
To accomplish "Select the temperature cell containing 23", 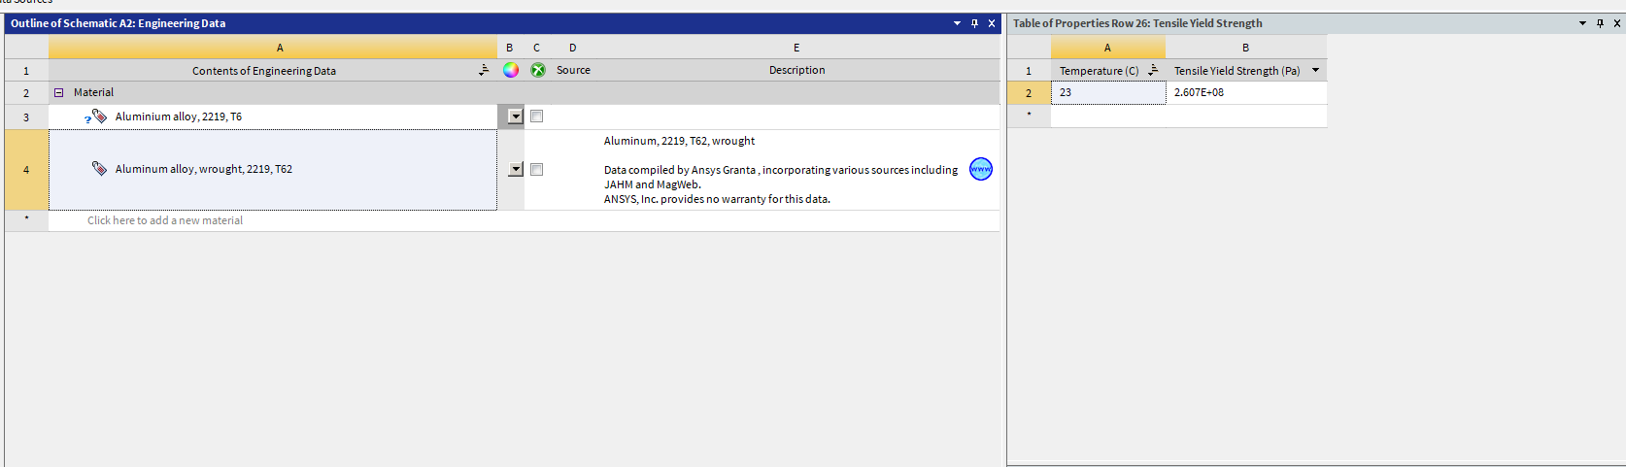I will point(1107,92).
